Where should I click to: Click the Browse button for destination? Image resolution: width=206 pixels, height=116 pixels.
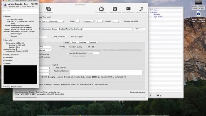[x=139, y=29]
